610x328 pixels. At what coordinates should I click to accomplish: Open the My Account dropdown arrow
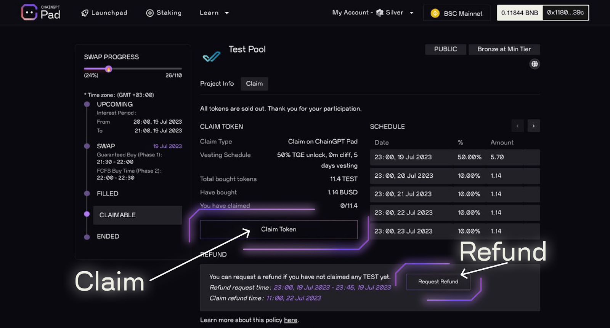click(x=411, y=13)
